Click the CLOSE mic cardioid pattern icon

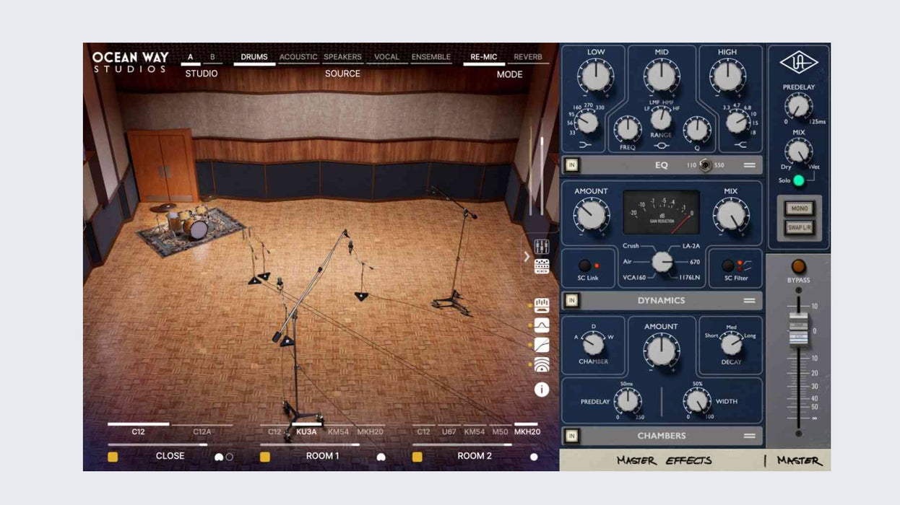coord(219,457)
